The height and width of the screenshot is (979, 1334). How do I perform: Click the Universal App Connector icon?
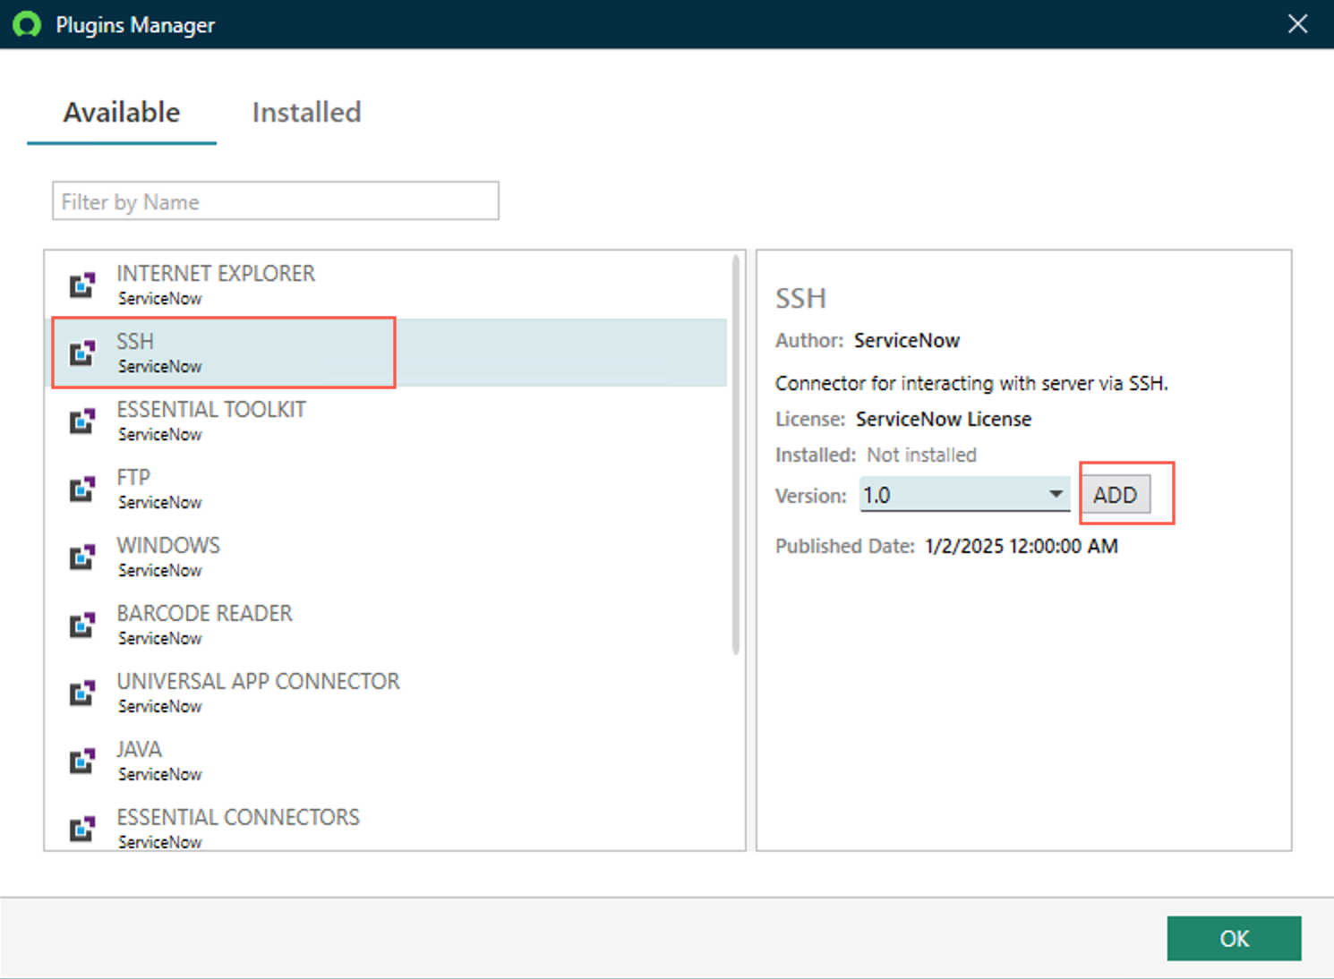(82, 694)
